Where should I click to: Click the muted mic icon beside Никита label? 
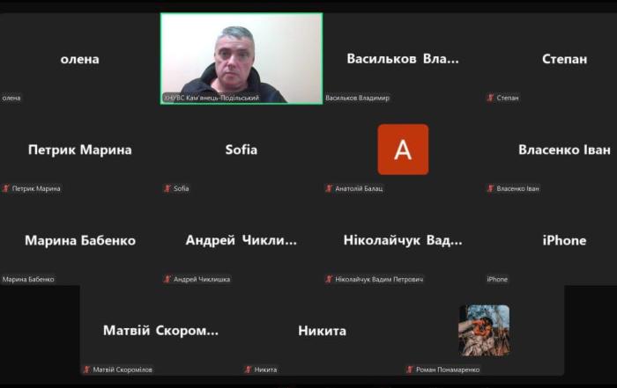click(x=248, y=370)
